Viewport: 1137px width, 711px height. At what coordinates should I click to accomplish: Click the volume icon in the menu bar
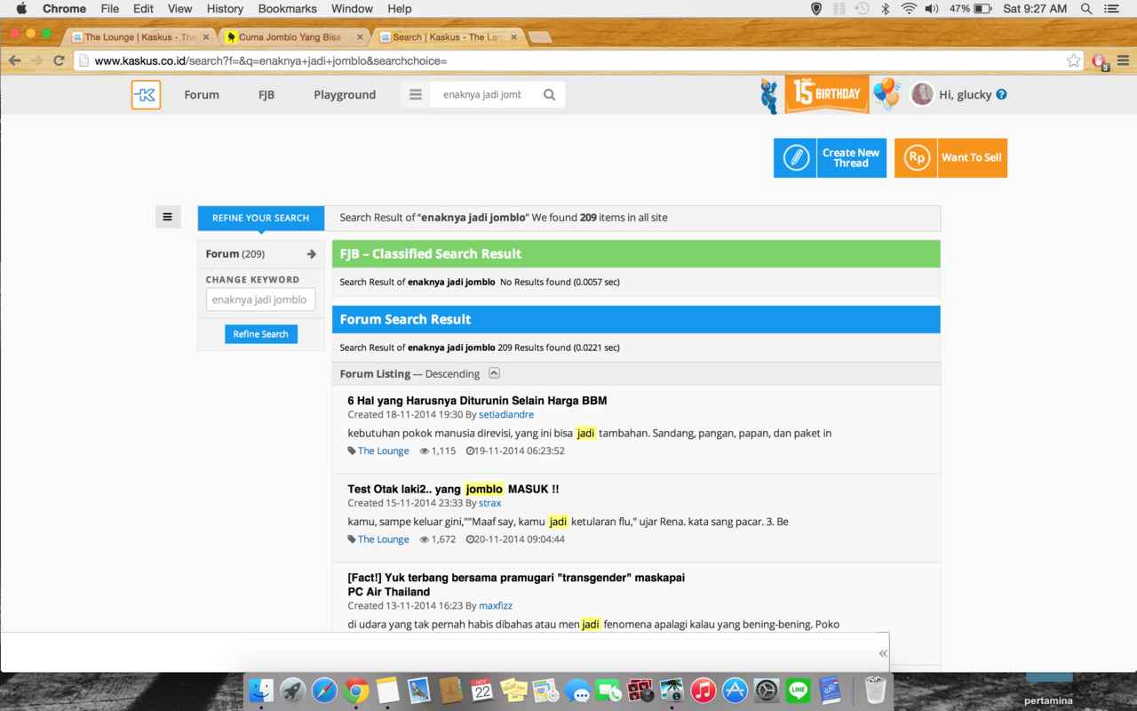(931, 9)
